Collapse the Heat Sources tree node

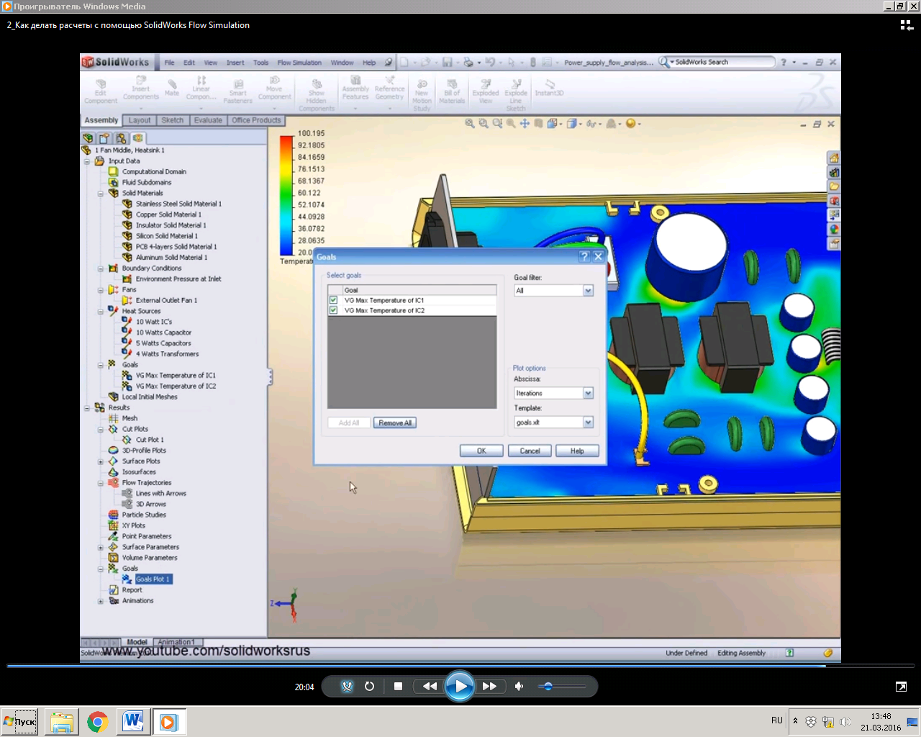point(101,312)
